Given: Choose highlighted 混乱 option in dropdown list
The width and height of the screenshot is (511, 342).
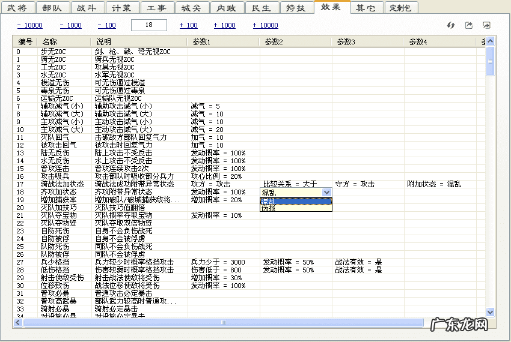Looking at the screenshot, I should pyautogui.click(x=268, y=201).
